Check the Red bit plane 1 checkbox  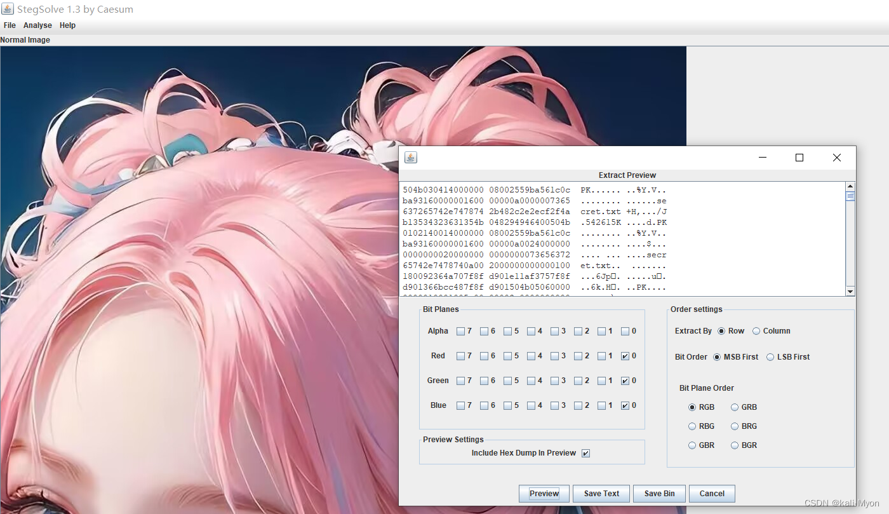[x=601, y=356]
